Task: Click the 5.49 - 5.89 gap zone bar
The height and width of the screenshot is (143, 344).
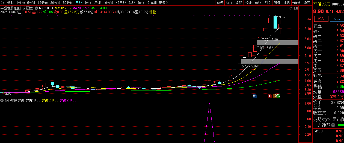Action: (270, 61)
